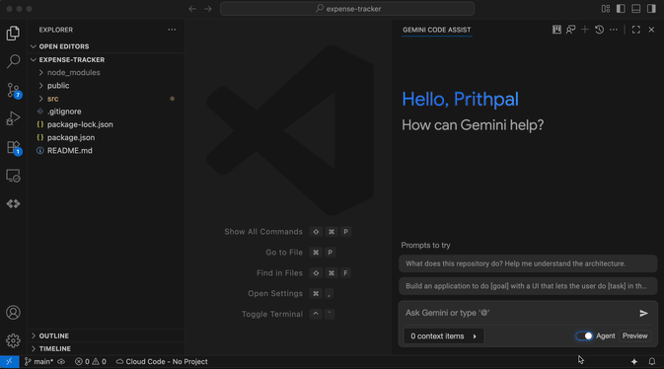Select the Gemini Code Assist tab

437,30
